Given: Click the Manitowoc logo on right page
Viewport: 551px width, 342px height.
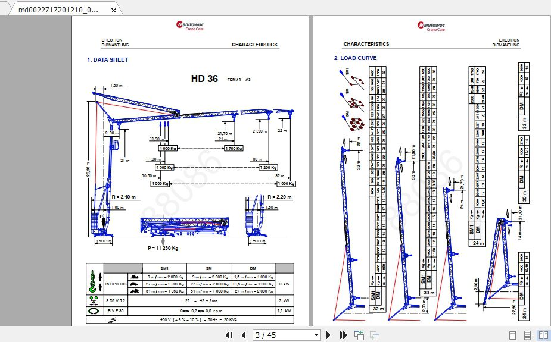Looking at the screenshot, I should [x=431, y=26].
